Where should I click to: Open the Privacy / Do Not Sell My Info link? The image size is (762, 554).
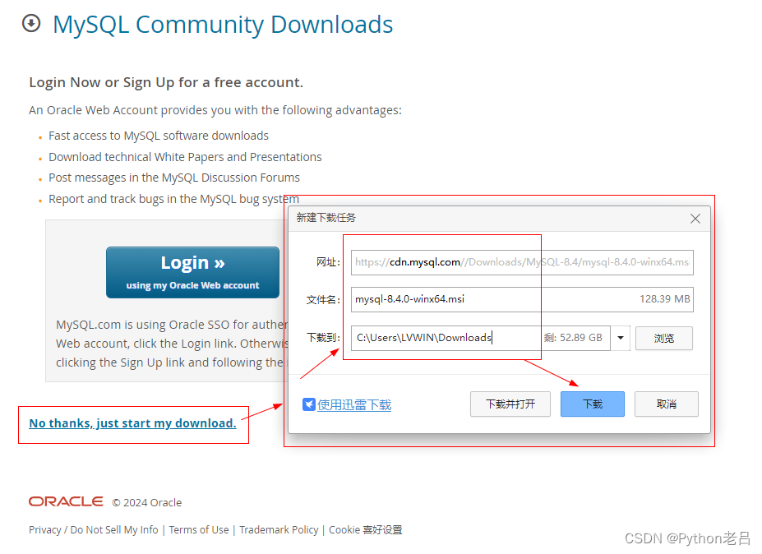pyautogui.click(x=94, y=529)
